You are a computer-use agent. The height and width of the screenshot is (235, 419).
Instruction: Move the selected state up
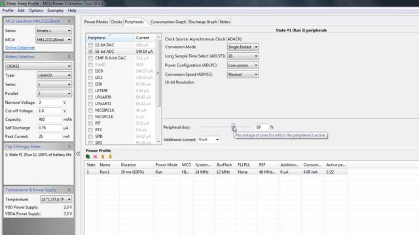(103, 157)
